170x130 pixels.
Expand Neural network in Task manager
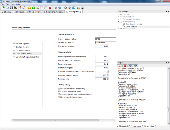click(x=118, y=17)
